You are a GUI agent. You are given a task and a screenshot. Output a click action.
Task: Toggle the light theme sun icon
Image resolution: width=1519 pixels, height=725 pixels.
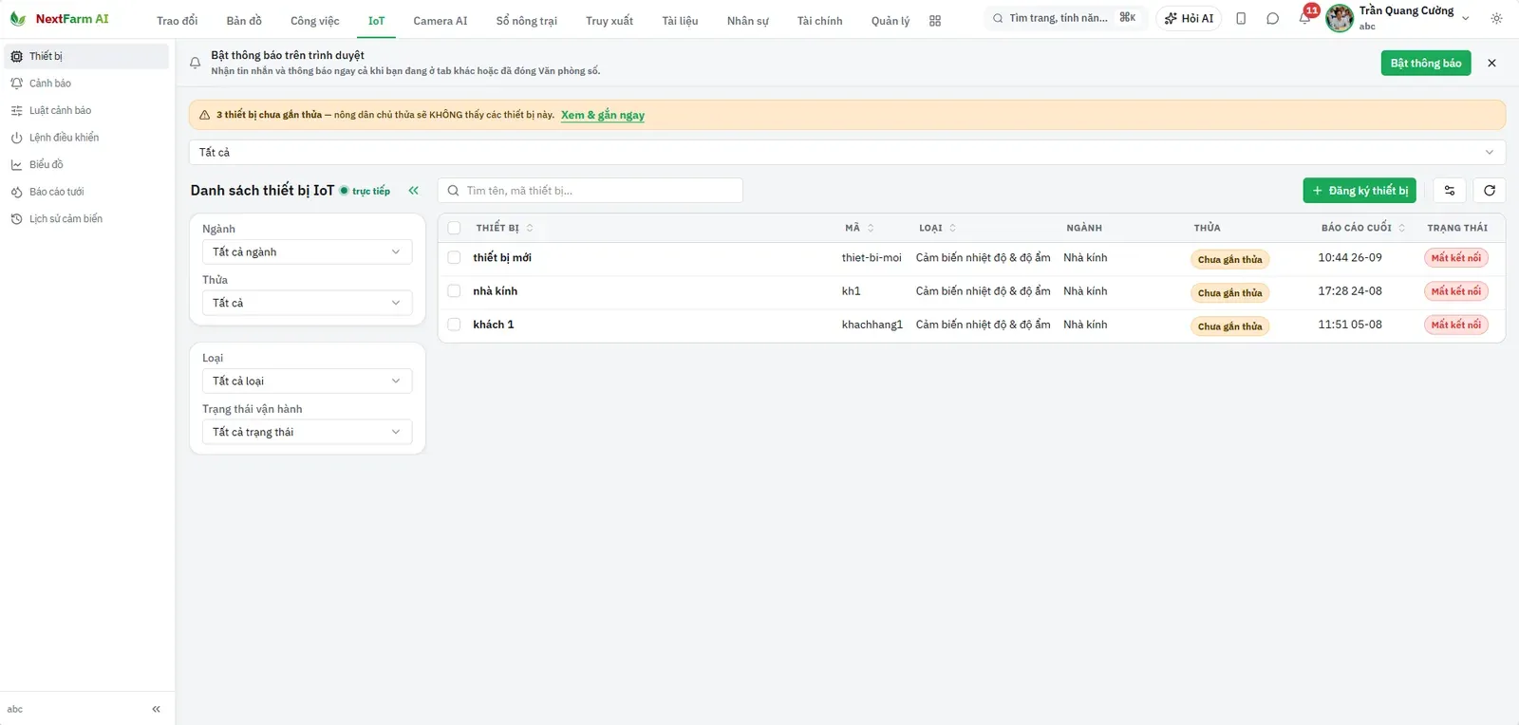point(1497,19)
